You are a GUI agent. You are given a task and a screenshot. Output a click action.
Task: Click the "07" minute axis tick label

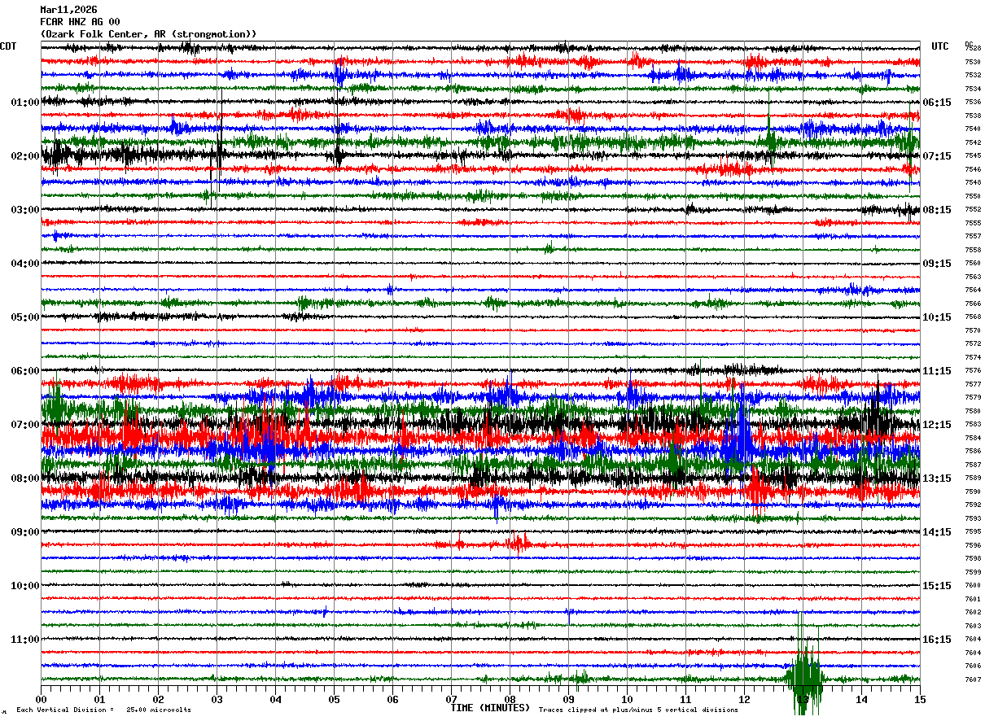451,699
